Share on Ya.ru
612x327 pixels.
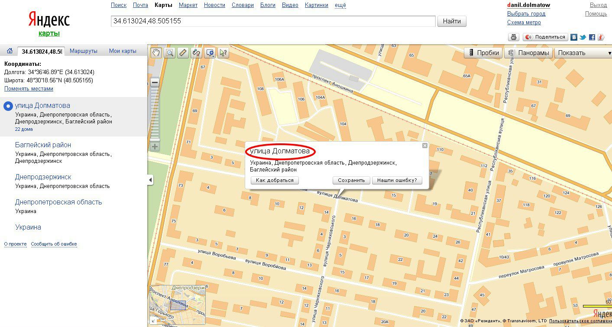pyautogui.click(x=601, y=37)
